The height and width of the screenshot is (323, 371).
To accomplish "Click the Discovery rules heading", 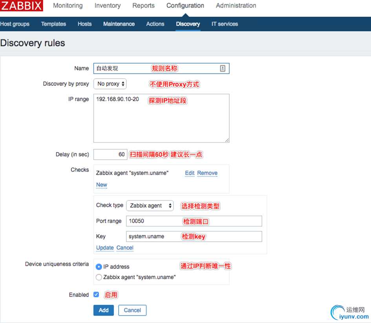I will point(33,43).
